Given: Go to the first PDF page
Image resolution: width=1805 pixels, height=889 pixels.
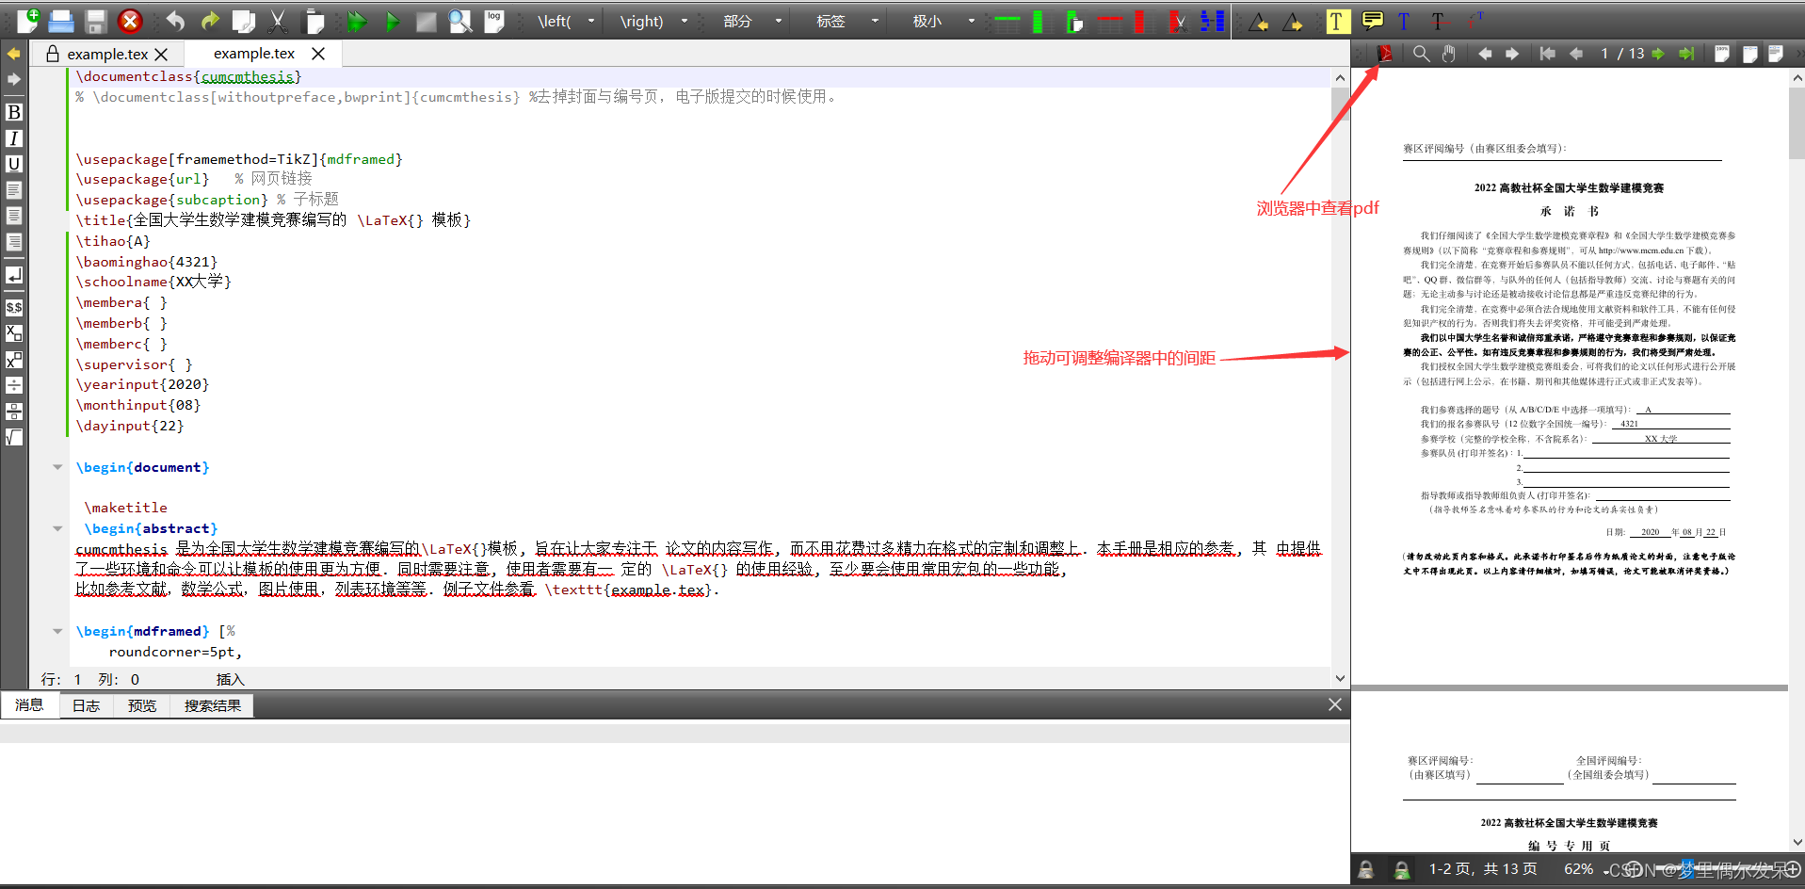Looking at the screenshot, I should [x=1547, y=54].
